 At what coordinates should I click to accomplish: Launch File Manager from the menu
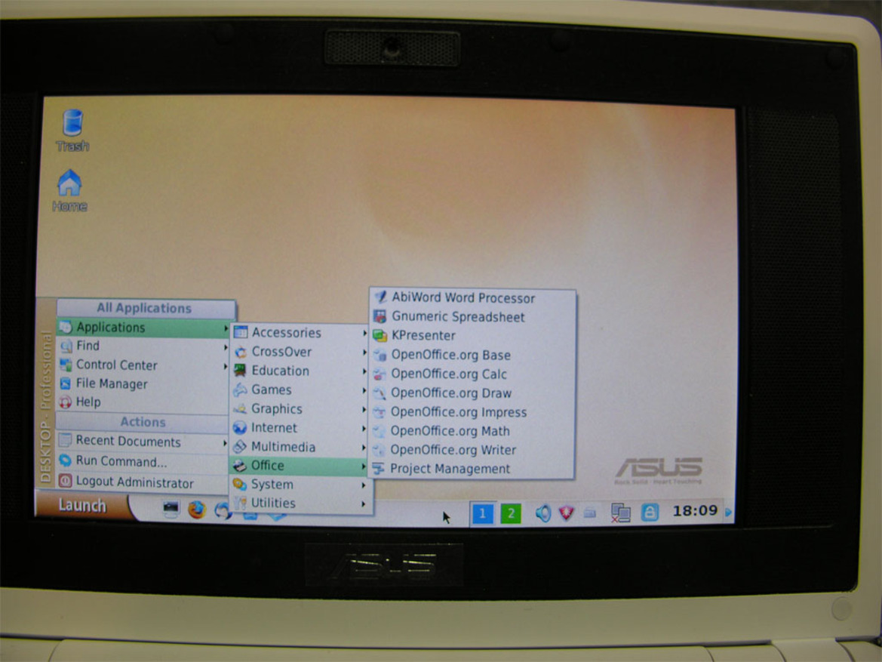143,383
